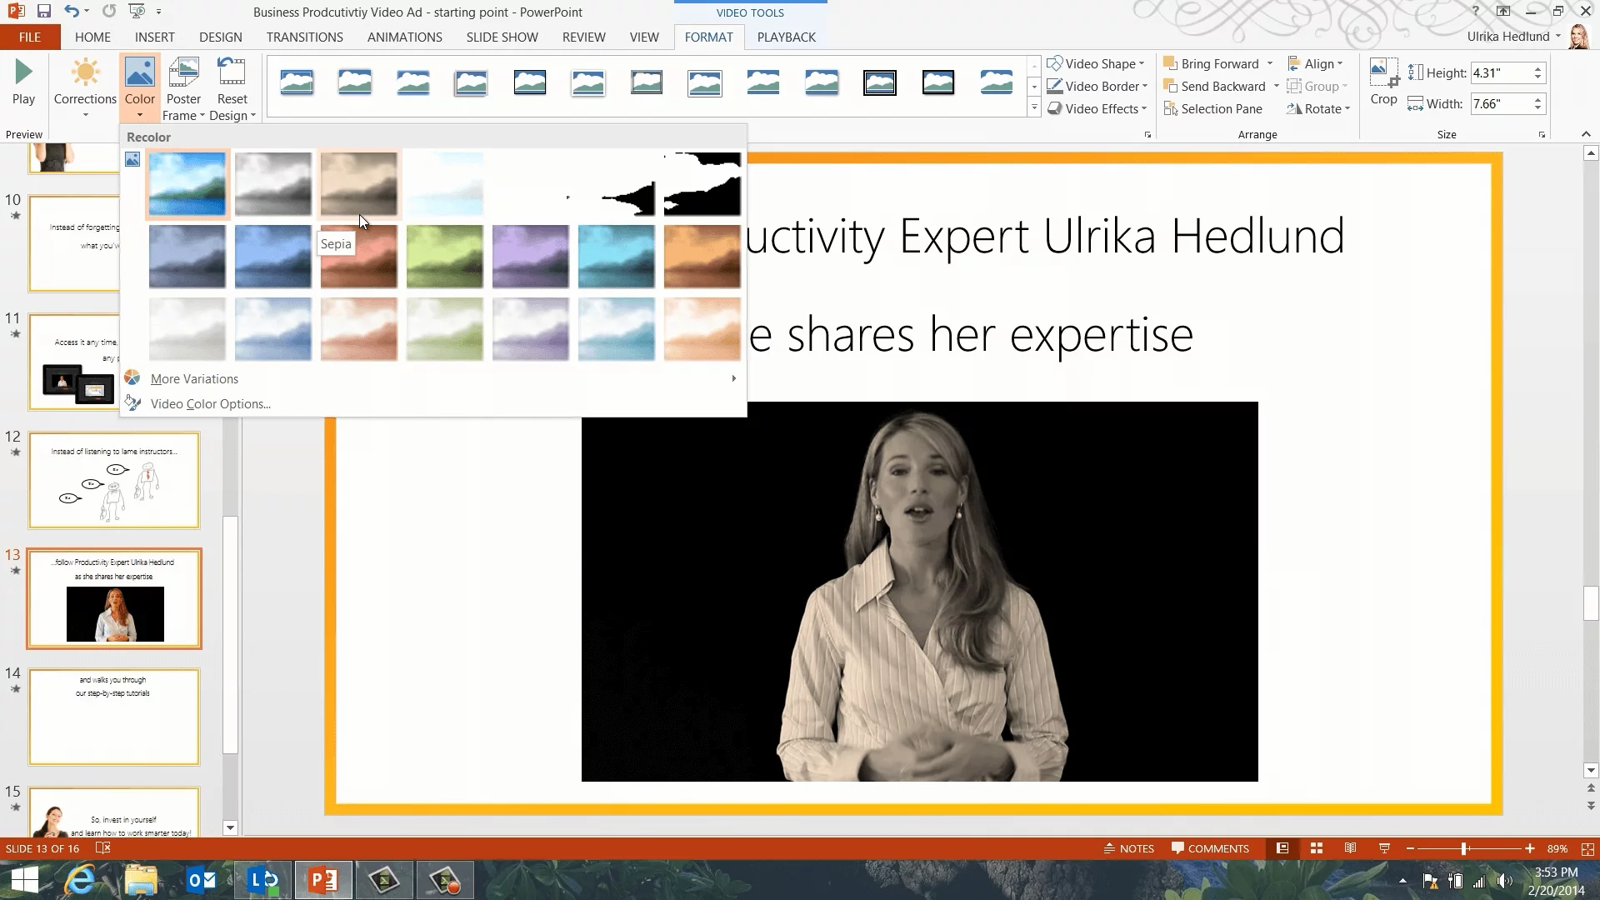Open the Video Border dropdown
Image resolution: width=1600 pixels, height=900 pixels.
[x=1098, y=87]
